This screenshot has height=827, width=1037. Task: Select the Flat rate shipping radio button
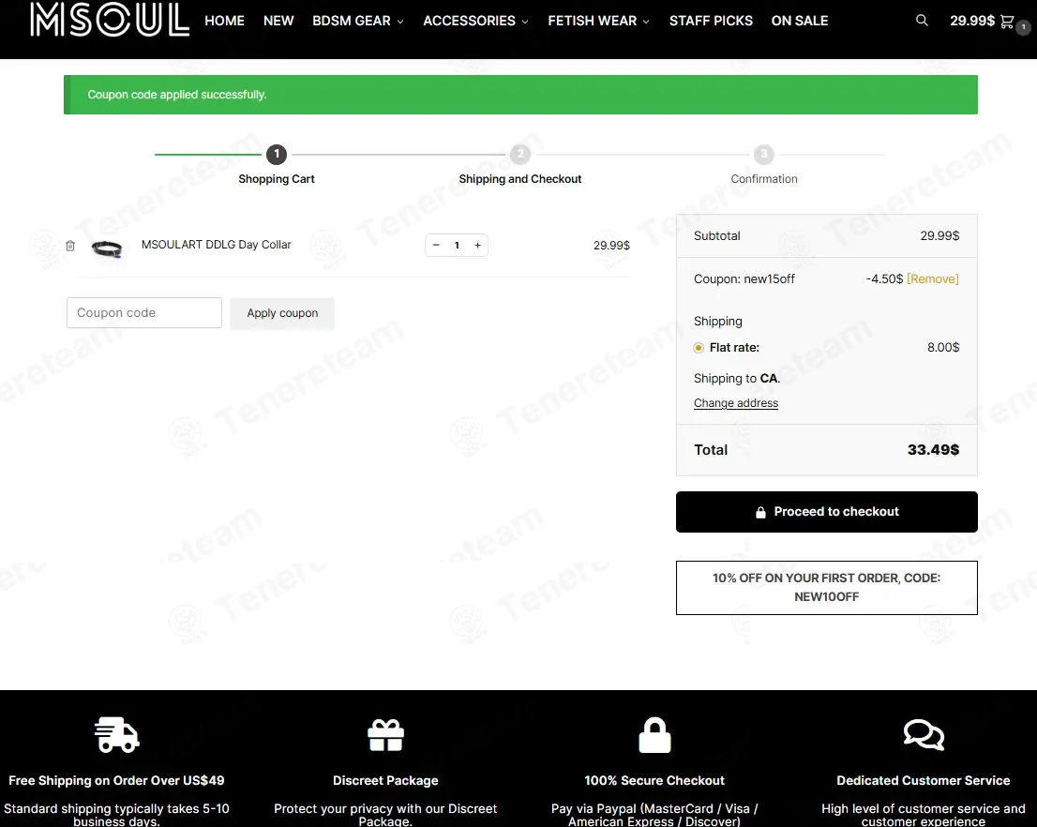tap(699, 347)
